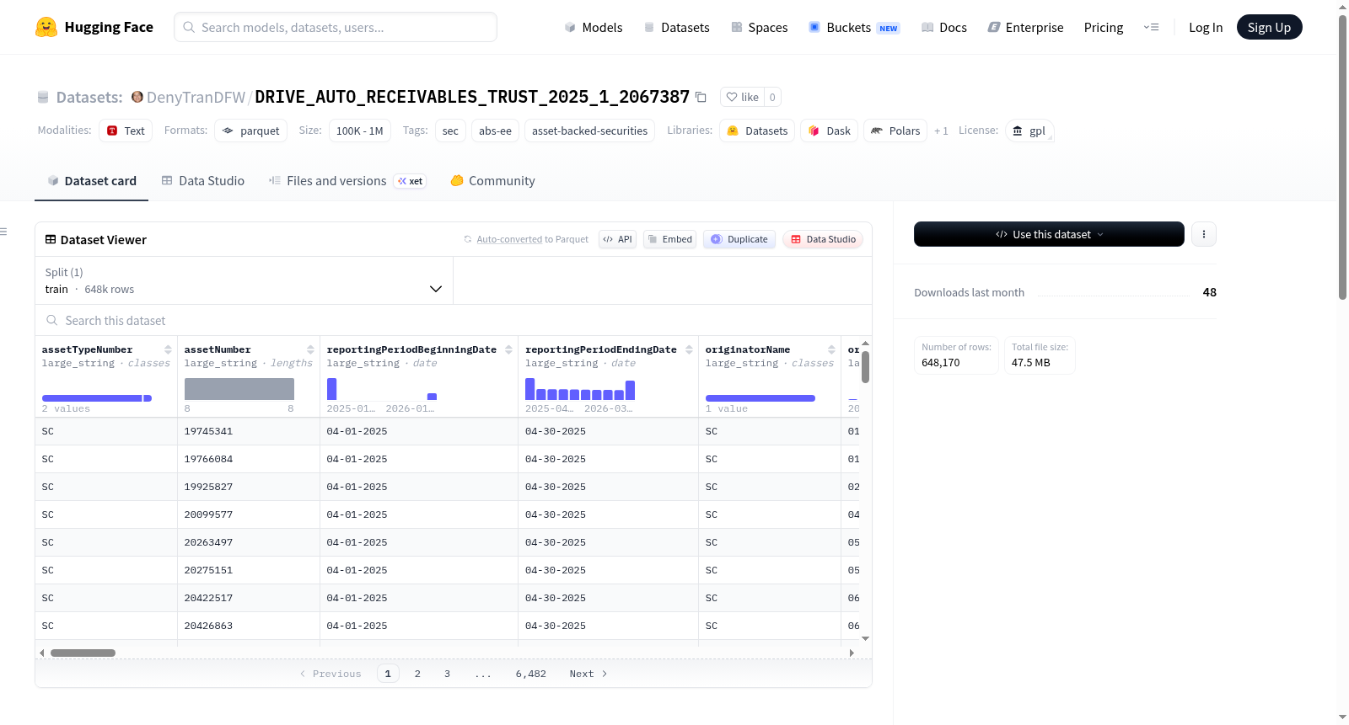This screenshot has width=1349, height=725.
Task: Focus the Search this dataset field
Action: tap(454, 320)
